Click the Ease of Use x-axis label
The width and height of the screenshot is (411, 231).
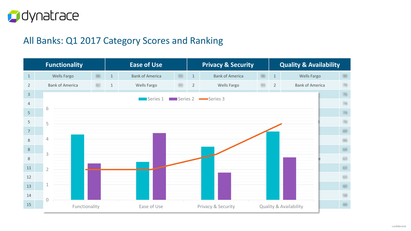click(x=151, y=207)
